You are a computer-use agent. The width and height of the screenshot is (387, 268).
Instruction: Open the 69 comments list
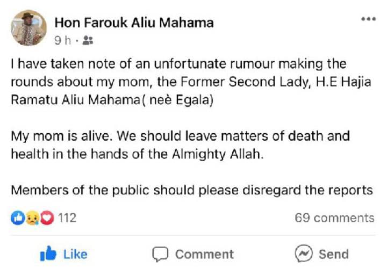(x=334, y=218)
